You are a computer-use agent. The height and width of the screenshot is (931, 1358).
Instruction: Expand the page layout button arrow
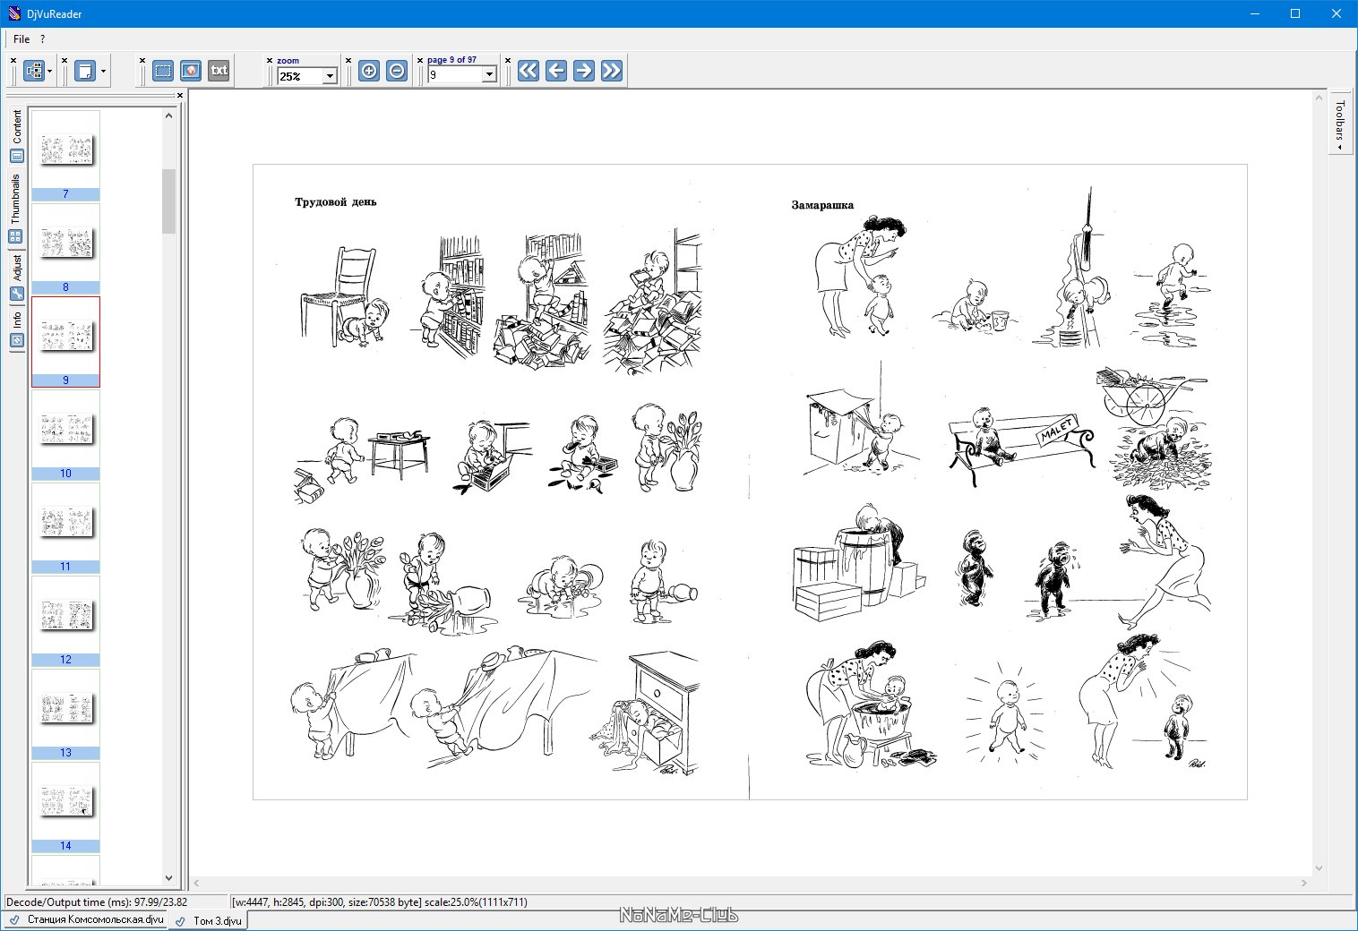point(103,72)
